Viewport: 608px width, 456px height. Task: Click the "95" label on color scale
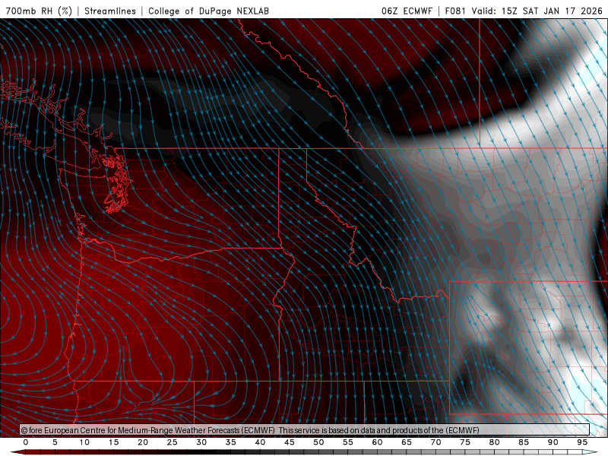pyautogui.click(x=582, y=442)
